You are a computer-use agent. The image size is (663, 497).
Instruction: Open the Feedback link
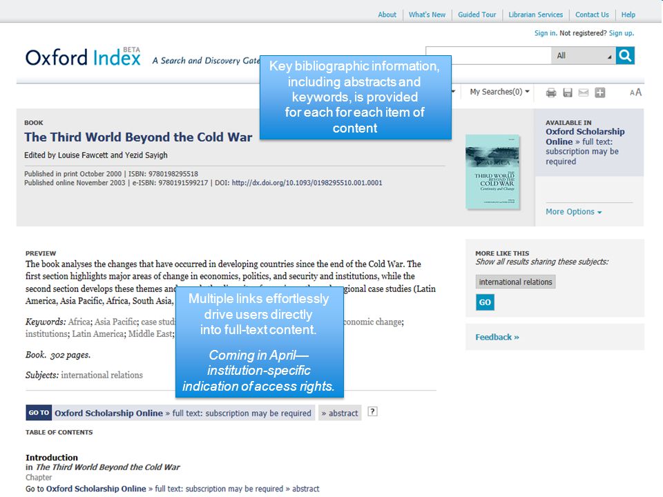tap(497, 337)
